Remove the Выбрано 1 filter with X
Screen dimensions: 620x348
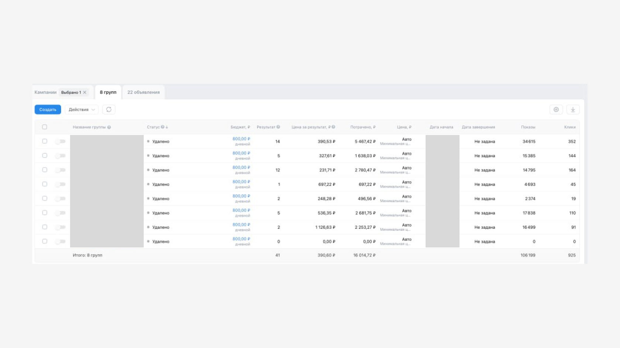pos(85,92)
